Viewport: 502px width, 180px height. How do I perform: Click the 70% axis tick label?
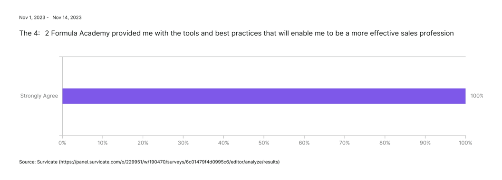[x=345, y=143]
